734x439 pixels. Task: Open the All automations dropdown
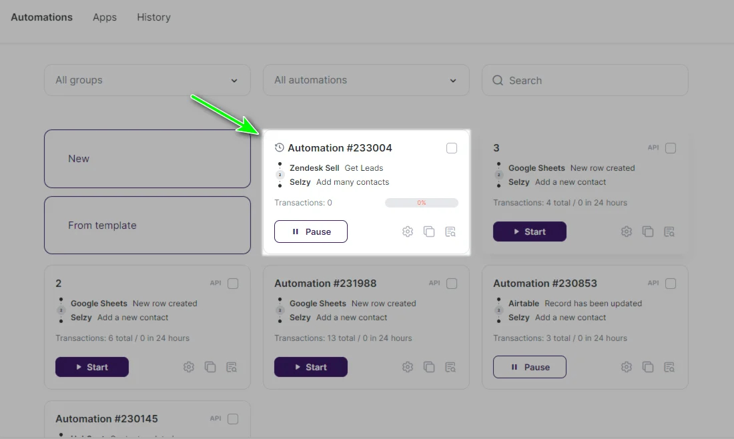[x=366, y=79]
